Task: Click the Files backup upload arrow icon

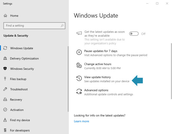Action: point(5,79)
